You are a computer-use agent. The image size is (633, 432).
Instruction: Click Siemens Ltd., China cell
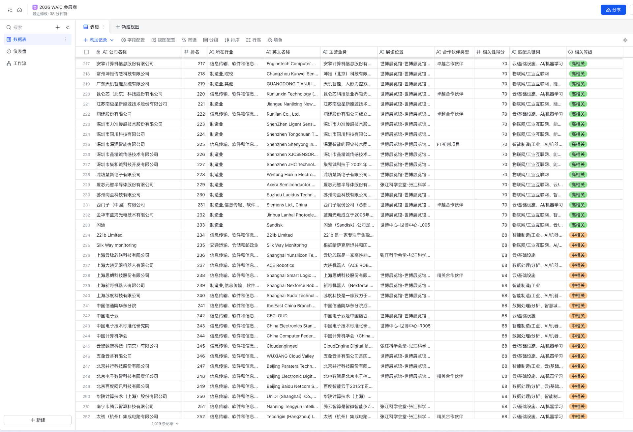(x=292, y=205)
